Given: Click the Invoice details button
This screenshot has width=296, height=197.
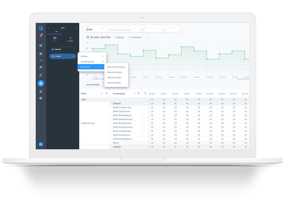Looking at the screenshot, I should 93,85.
